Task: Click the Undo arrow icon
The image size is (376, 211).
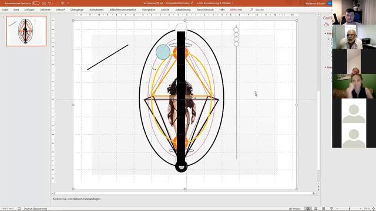Action: pos(50,4)
